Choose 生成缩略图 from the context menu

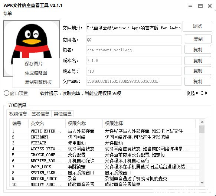click(x=36, y=73)
